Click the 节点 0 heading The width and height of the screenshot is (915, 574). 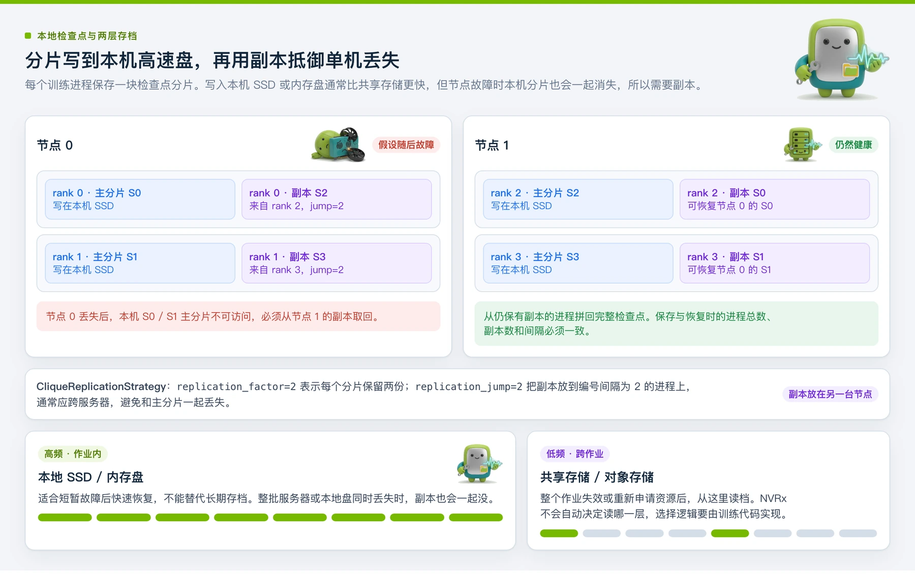point(55,145)
